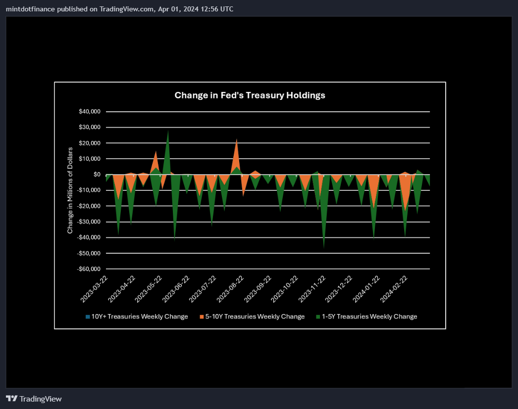Click the $10,000 y-axis label

tap(90, 159)
